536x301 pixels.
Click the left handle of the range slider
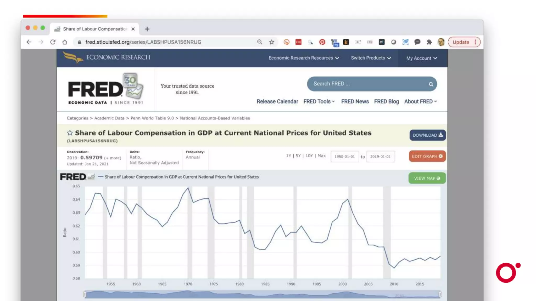click(x=85, y=294)
